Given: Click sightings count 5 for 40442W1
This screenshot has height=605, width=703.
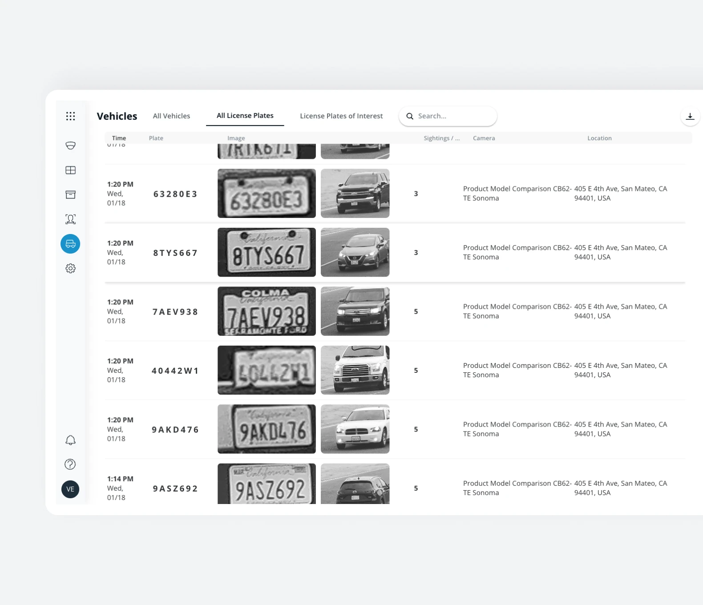Looking at the screenshot, I should 416,370.
